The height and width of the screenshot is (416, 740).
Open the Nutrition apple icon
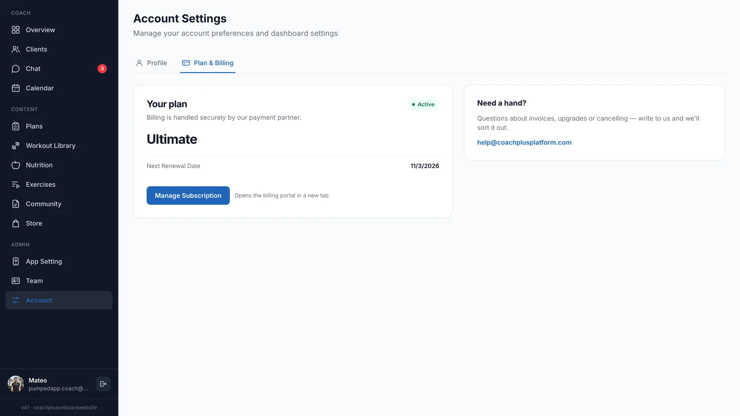(x=16, y=165)
